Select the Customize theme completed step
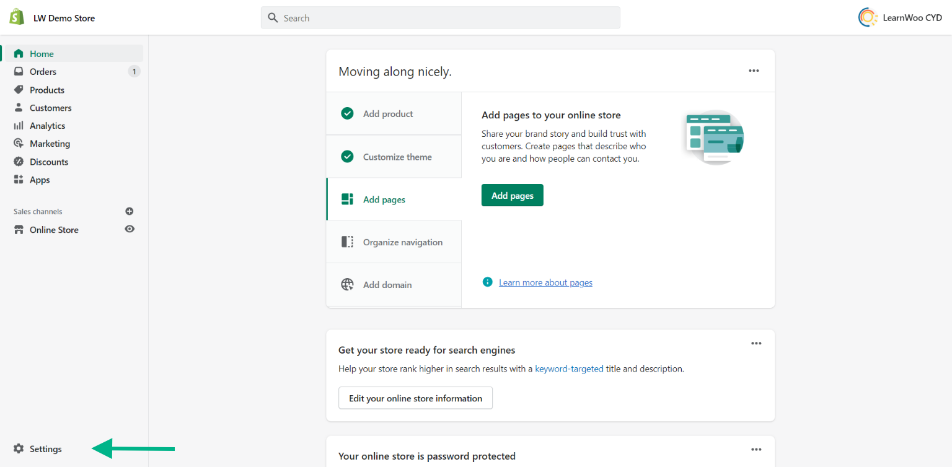 pos(397,157)
